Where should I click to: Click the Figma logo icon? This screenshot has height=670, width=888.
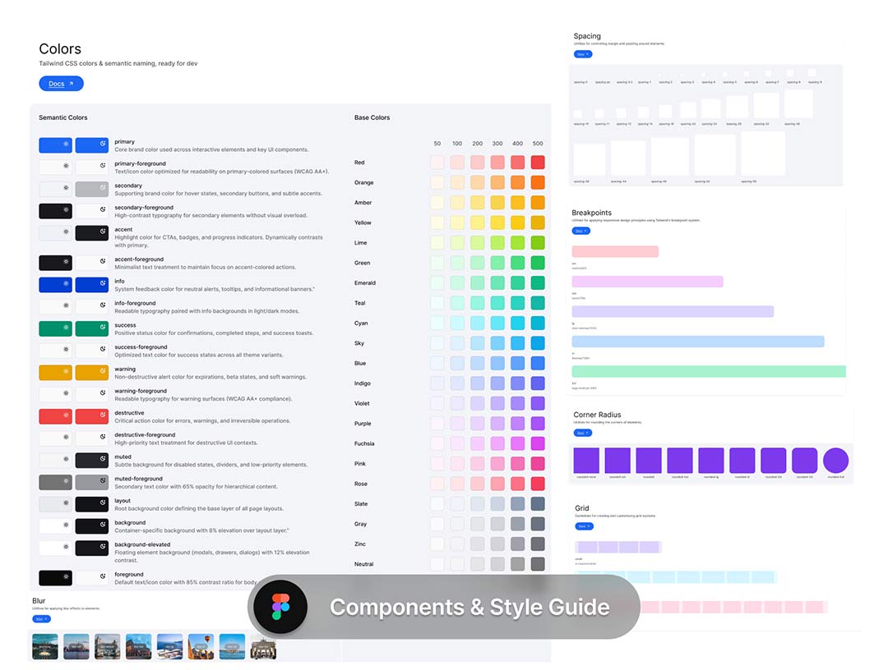279,607
